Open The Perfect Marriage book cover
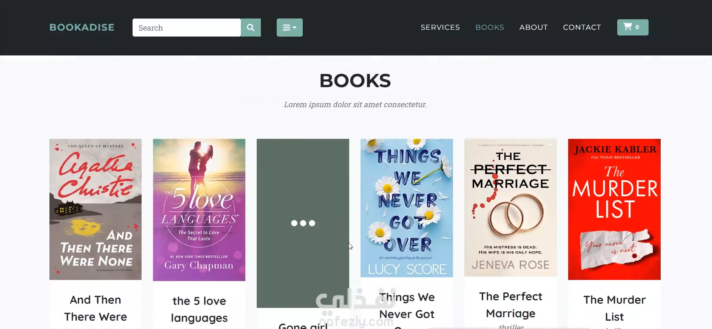 click(x=510, y=208)
